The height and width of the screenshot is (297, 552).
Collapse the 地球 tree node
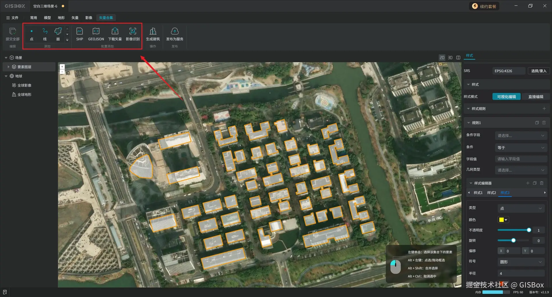6,76
